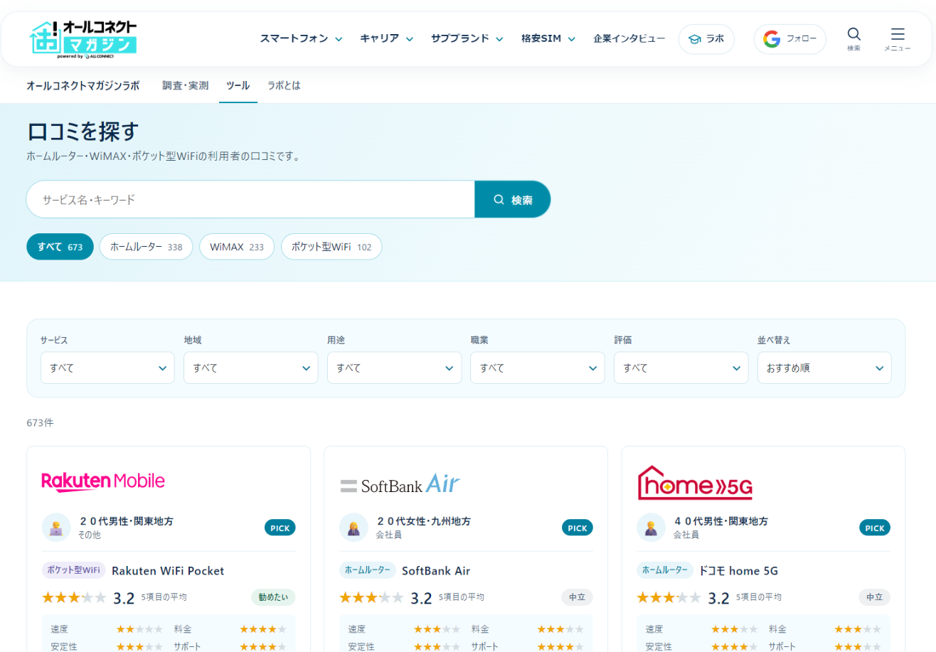
Task: Click the ホームルーター tag on SoftBank Air card
Action: click(x=368, y=570)
